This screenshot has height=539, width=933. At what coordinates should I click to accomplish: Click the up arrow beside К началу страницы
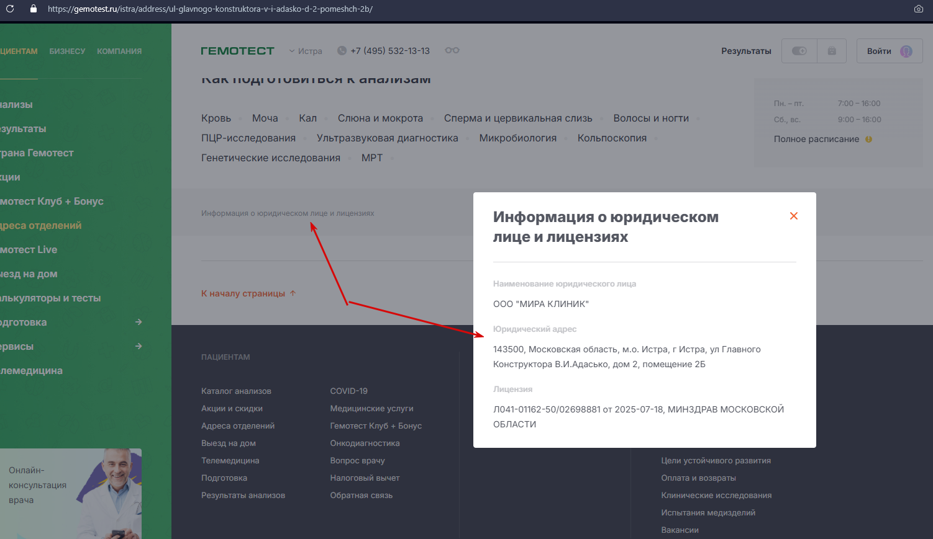[x=293, y=293]
